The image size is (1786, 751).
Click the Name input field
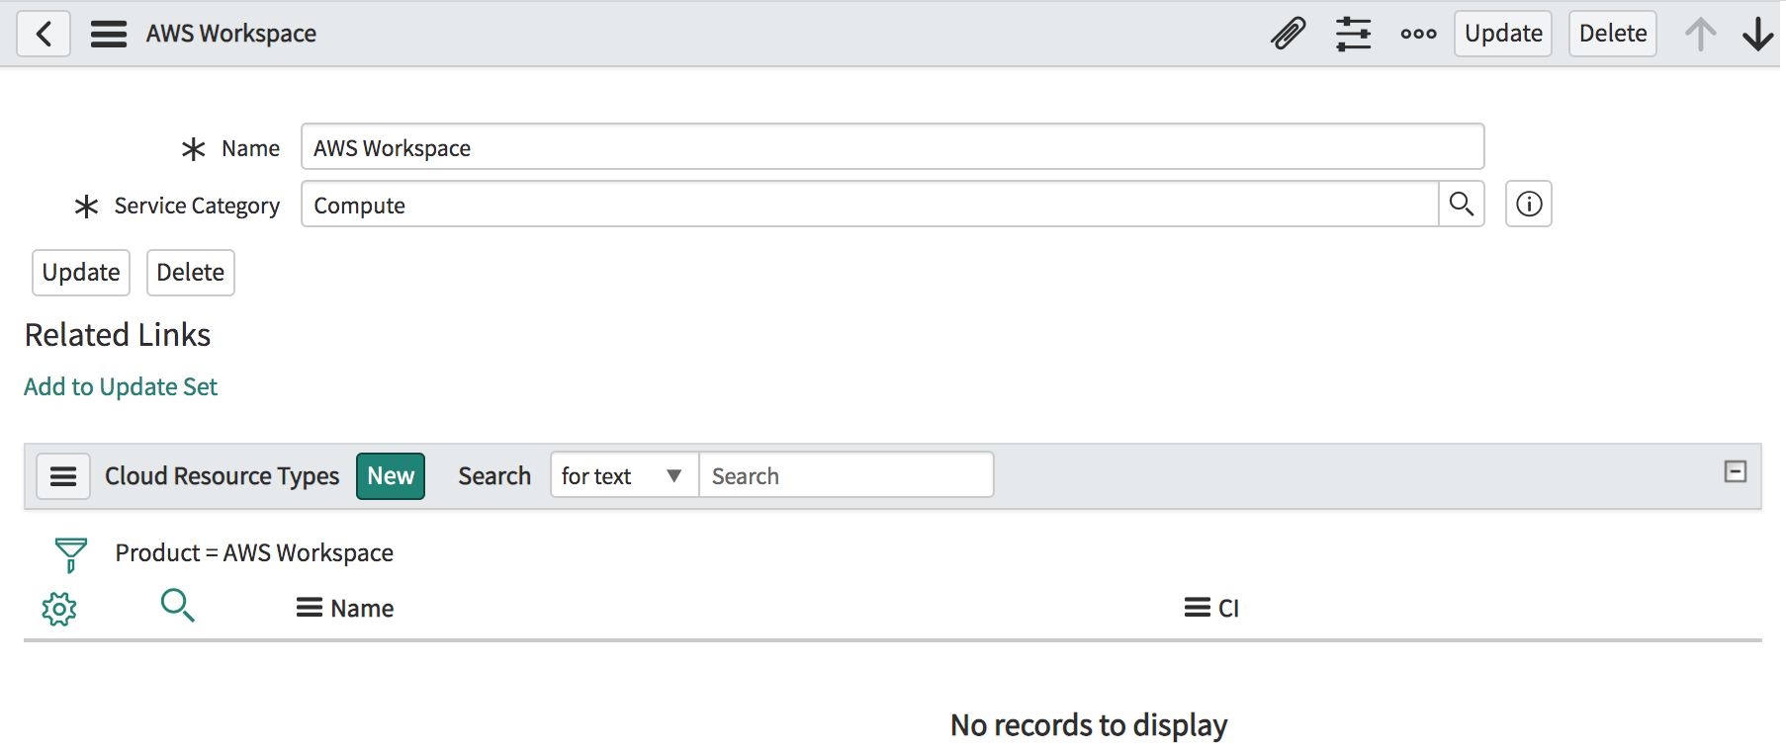pyautogui.click(x=891, y=147)
